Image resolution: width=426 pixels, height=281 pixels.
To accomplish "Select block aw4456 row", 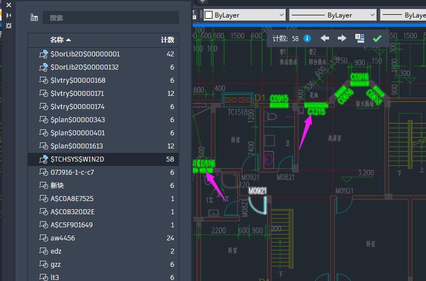I will 103,238.
